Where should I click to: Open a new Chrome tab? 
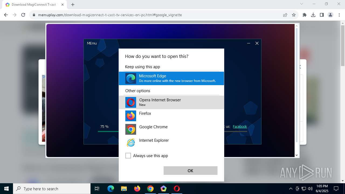point(73,5)
